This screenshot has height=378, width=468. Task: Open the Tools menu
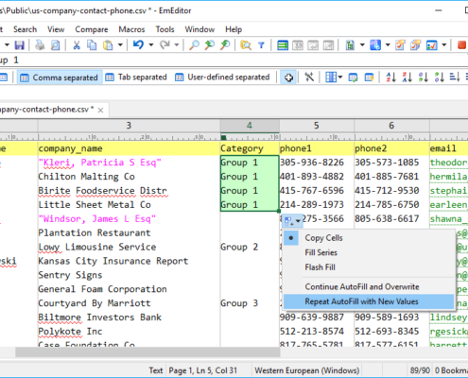165,29
